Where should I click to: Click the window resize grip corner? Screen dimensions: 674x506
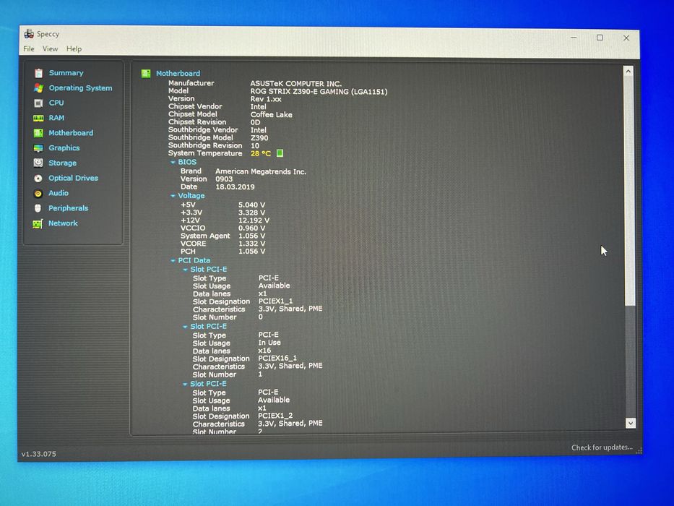click(x=639, y=450)
